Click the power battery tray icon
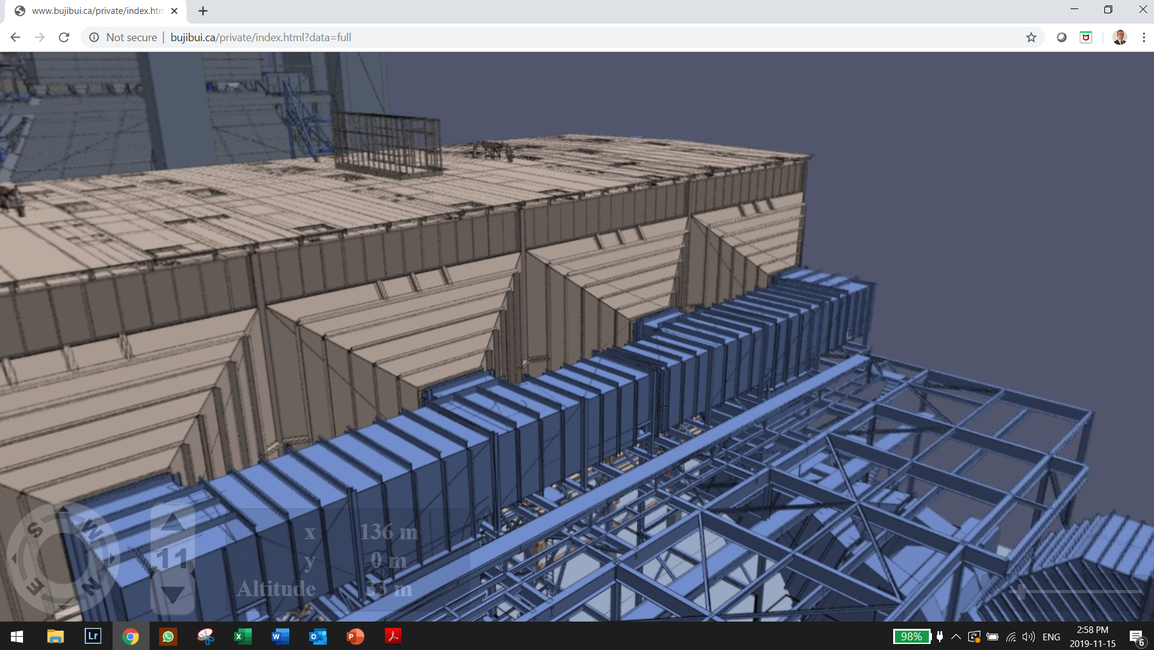This screenshot has width=1154, height=650. click(992, 636)
